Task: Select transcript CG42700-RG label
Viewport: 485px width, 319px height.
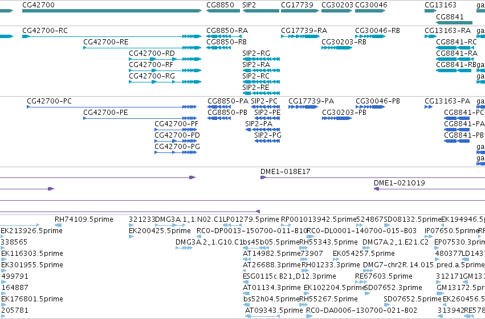Action: tap(152, 76)
